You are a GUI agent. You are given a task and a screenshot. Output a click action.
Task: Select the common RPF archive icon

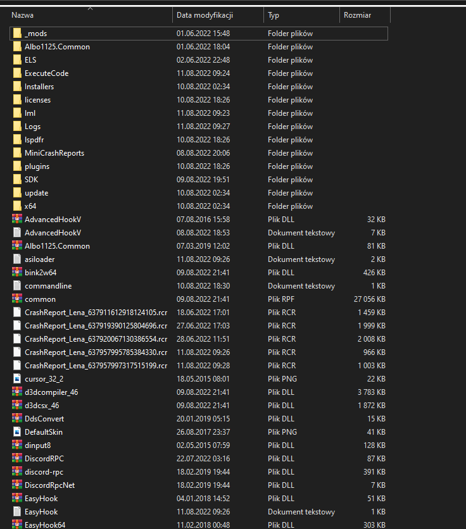pos(17,299)
